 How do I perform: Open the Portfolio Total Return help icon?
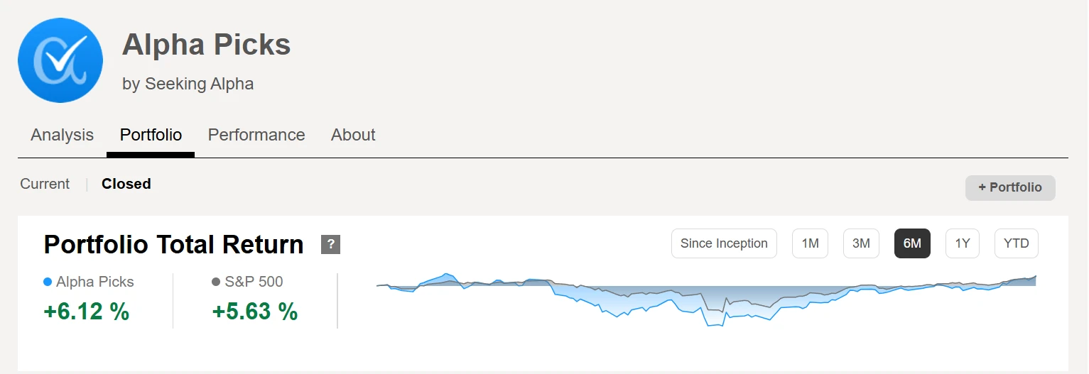[330, 245]
